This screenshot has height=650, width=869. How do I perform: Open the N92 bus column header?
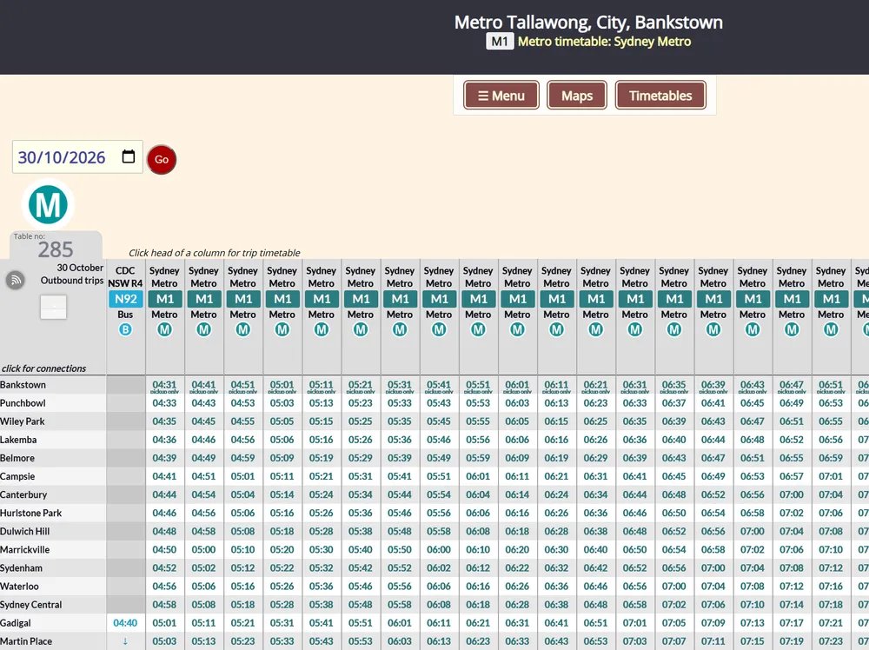(125, 299)
